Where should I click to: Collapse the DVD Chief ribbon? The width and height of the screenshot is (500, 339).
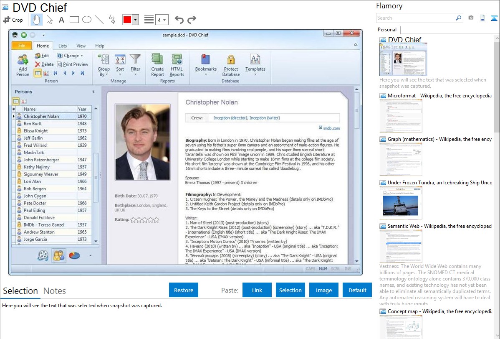coord(356,45)
